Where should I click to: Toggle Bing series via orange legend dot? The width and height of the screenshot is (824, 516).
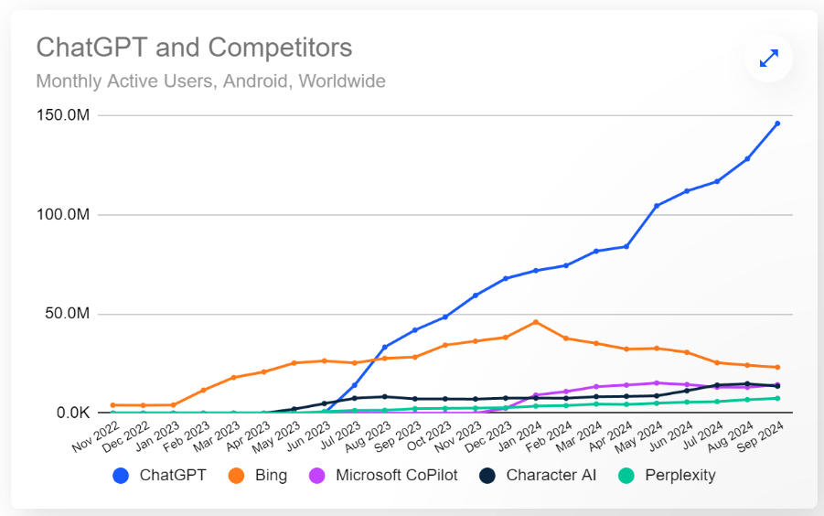click(237, 476)
